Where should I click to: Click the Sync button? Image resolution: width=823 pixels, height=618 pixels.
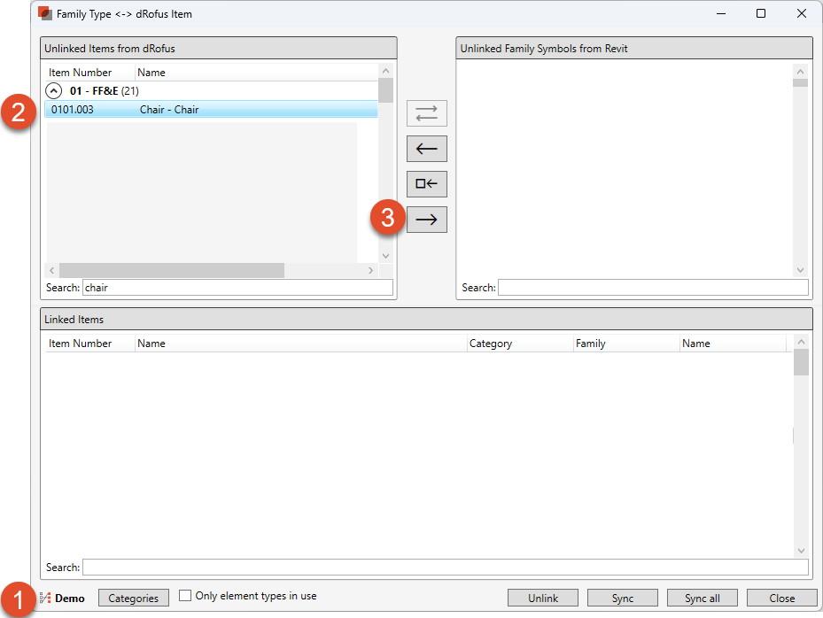coord(622,598)
